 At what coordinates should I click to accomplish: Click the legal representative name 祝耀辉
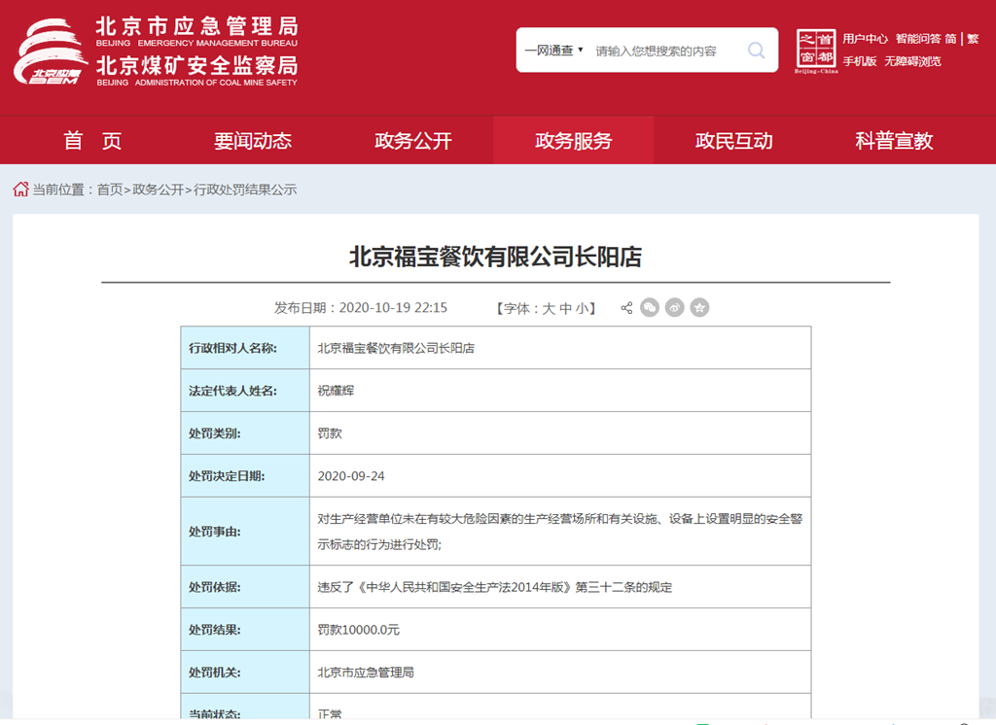336,391
